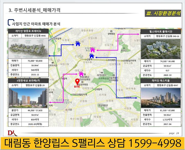Click the 사업지 인근 아파트 매매가 분석 subtitle
The image size is (185, 150).
point(36,24)
